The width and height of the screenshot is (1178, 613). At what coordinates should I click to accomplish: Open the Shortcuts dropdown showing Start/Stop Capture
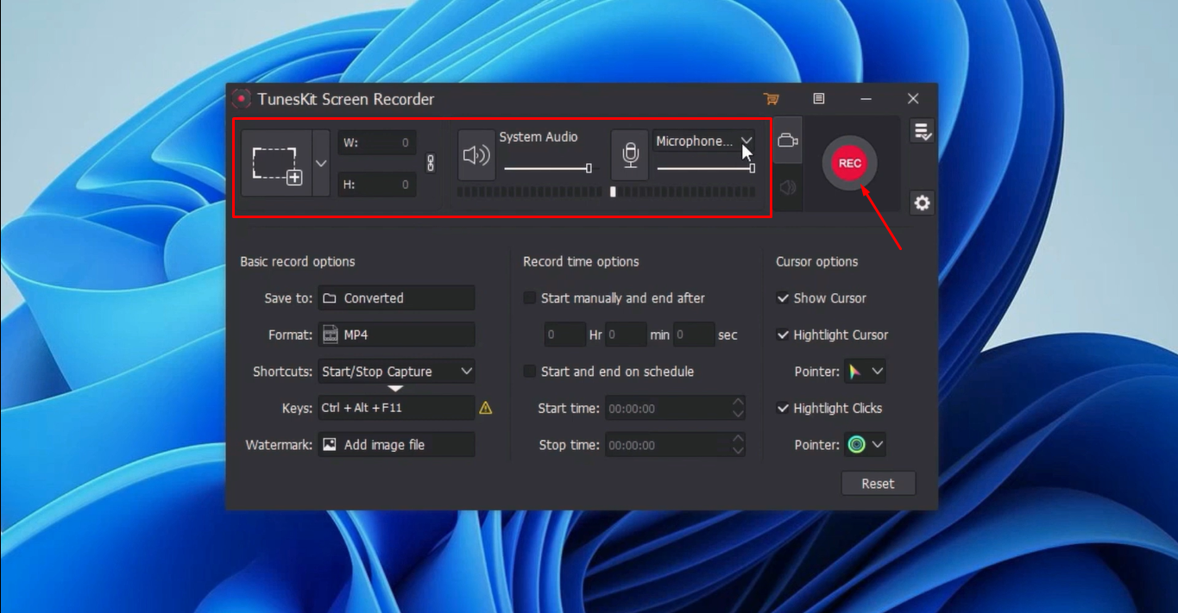coord(396,371)
